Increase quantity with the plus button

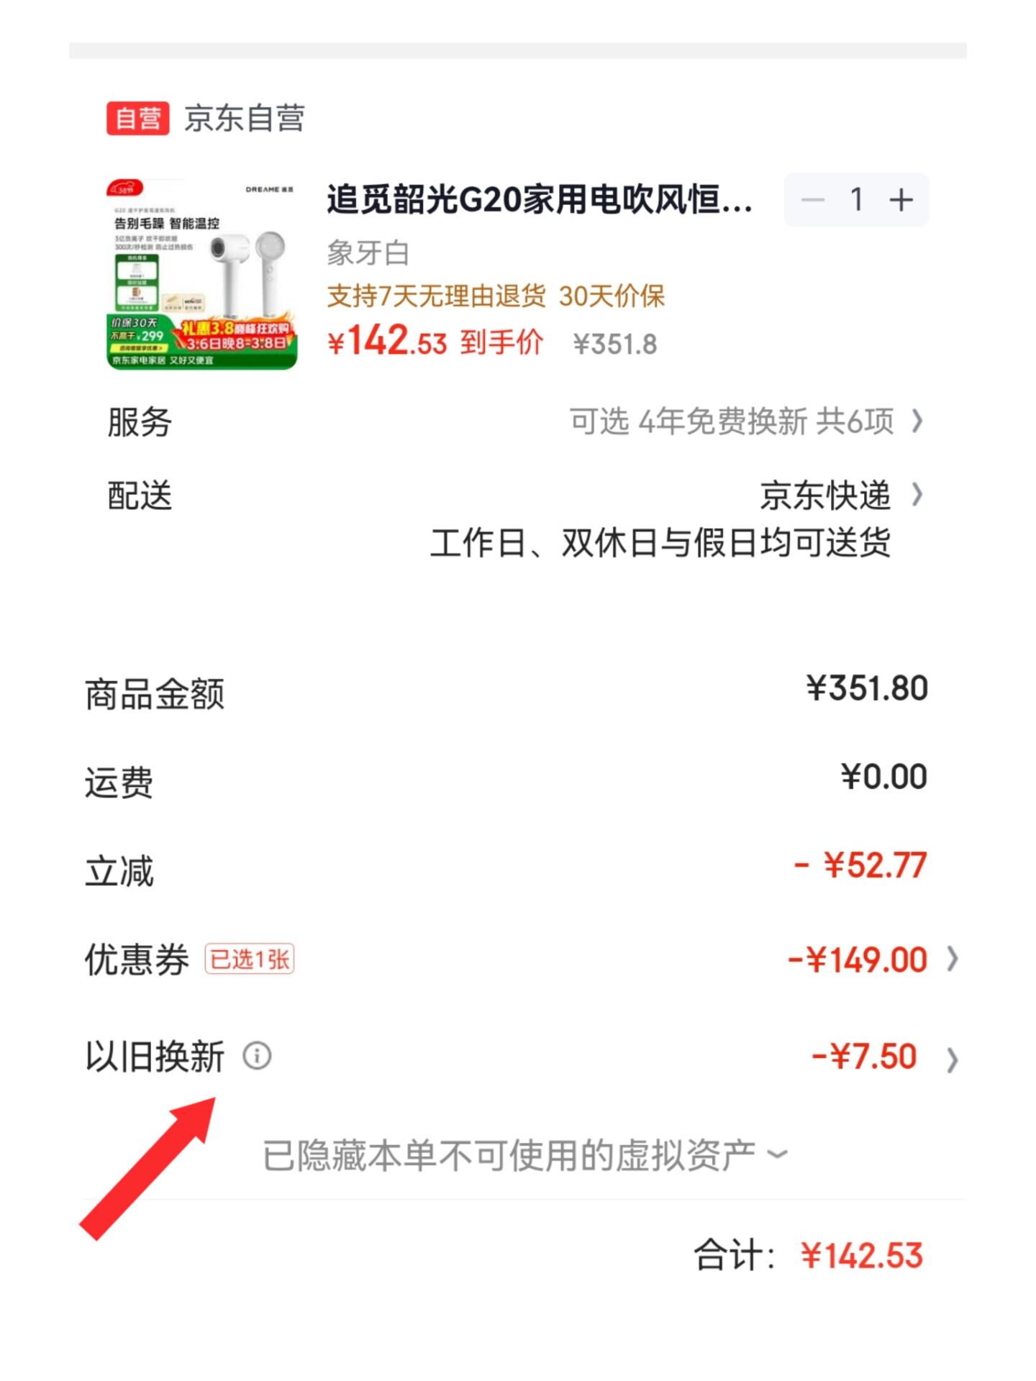(x=901, y=199)
